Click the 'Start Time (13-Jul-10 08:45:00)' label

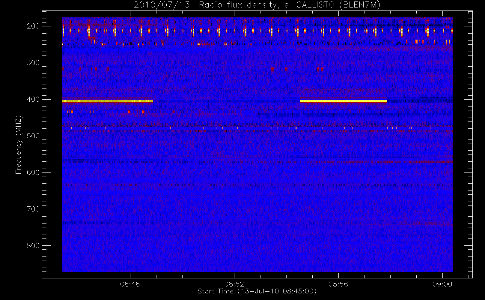(257, 291)
